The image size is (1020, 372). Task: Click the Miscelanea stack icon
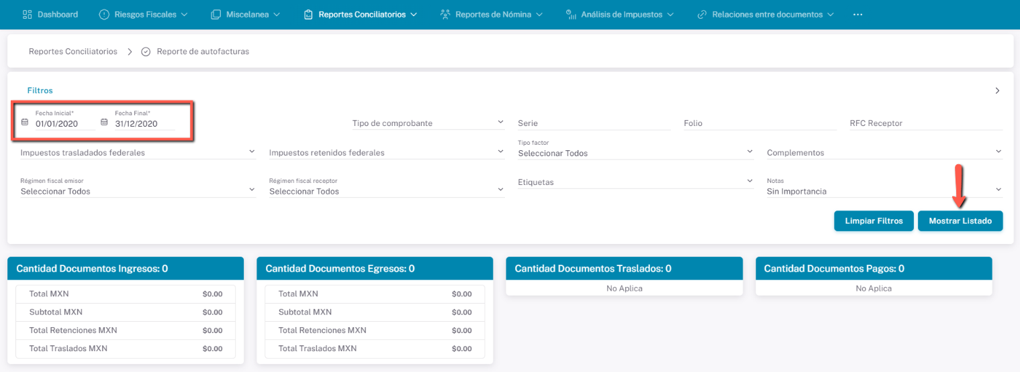216,14
